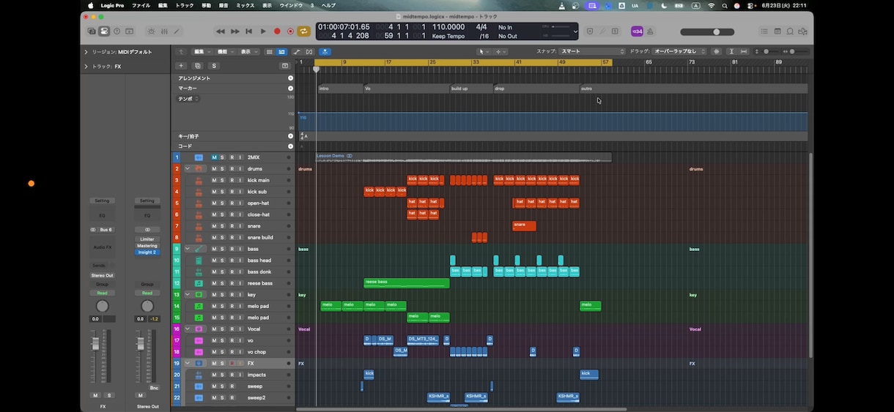Toggle Catch Playhead blue button
This screenshot has height=412, width=894.
[325, 52]
